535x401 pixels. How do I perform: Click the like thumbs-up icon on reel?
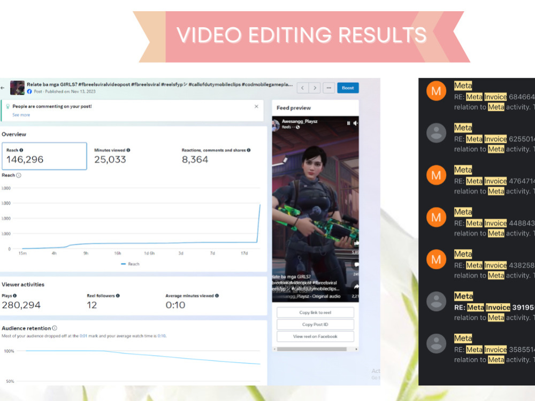356,243
